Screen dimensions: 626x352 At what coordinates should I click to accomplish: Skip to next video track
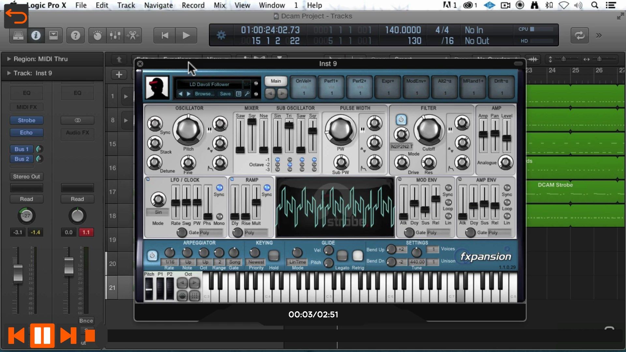coord(68,335)
